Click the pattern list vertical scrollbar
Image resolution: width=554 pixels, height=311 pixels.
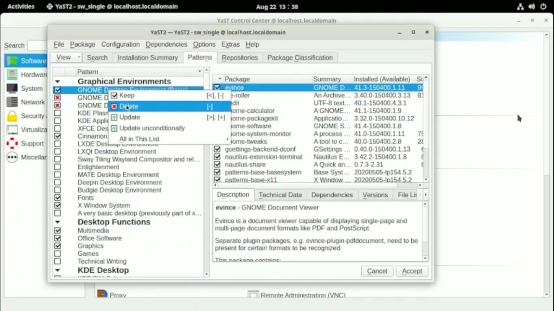click(206, 172)
